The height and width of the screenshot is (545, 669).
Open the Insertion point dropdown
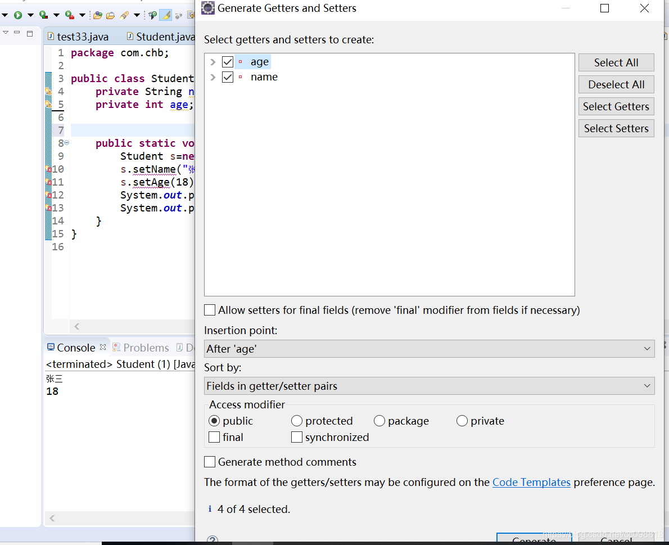pyautogui.click(x=429, y=349)
